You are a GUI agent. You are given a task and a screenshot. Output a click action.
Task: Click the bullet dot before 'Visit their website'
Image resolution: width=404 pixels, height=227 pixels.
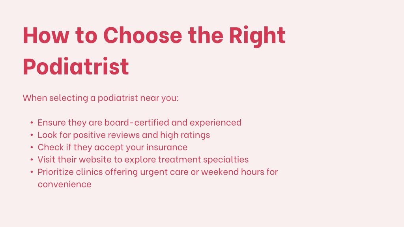click(32, 160)
